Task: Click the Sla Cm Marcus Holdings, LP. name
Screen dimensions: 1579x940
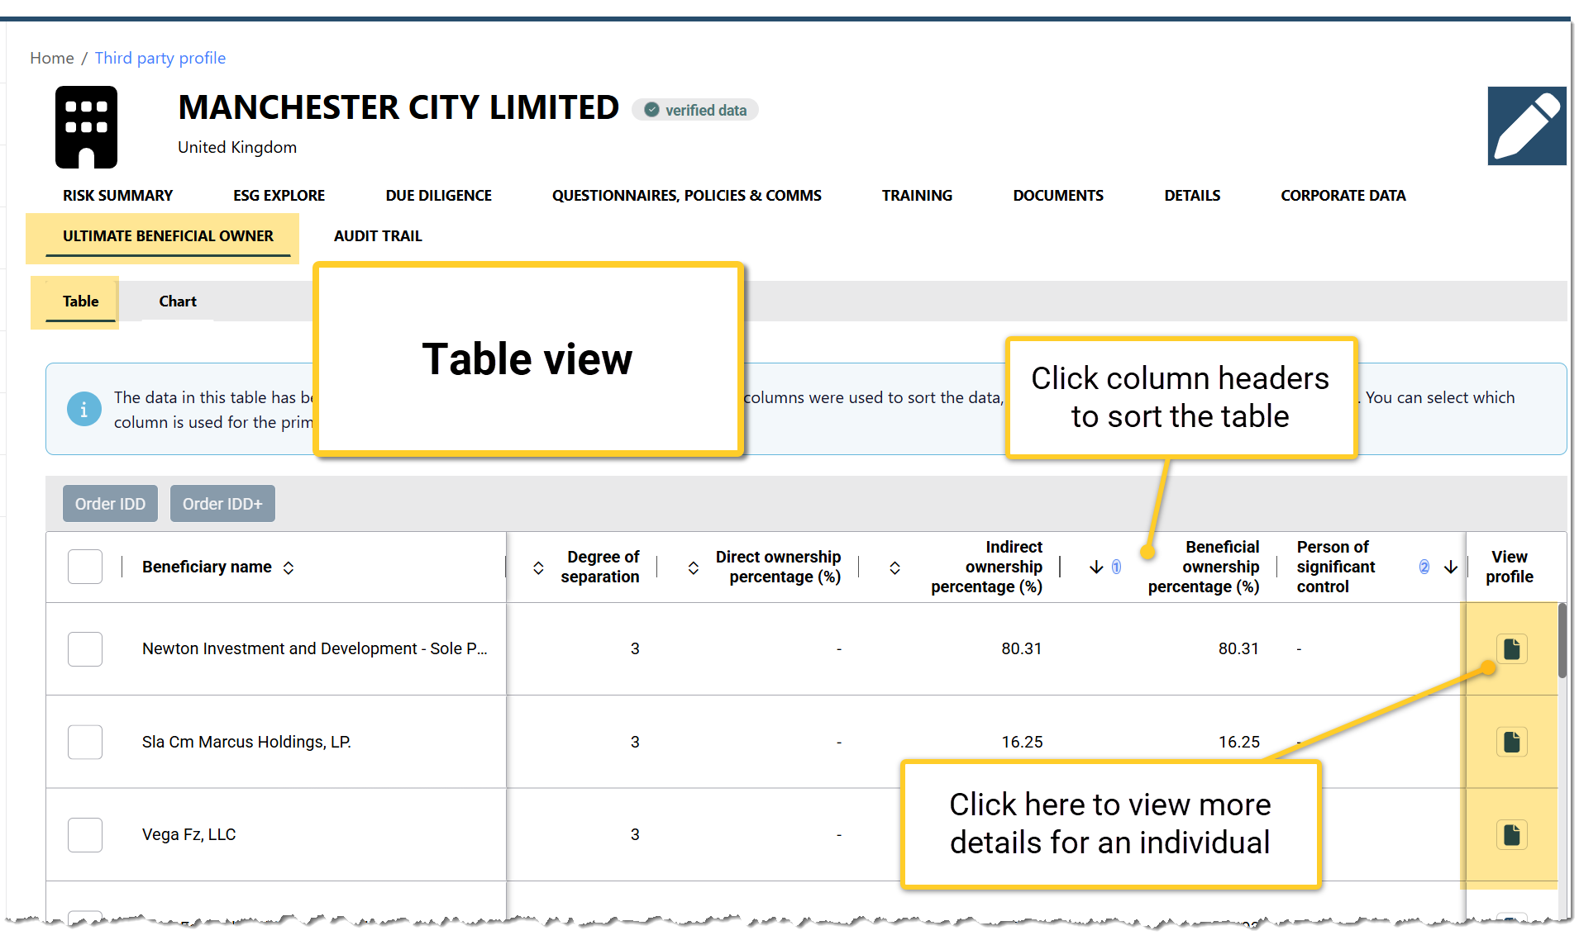Action: (x=246, y=742)
